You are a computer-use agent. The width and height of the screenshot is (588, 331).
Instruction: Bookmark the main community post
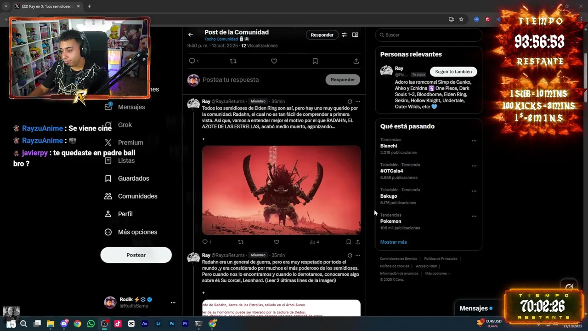[315, 61]
